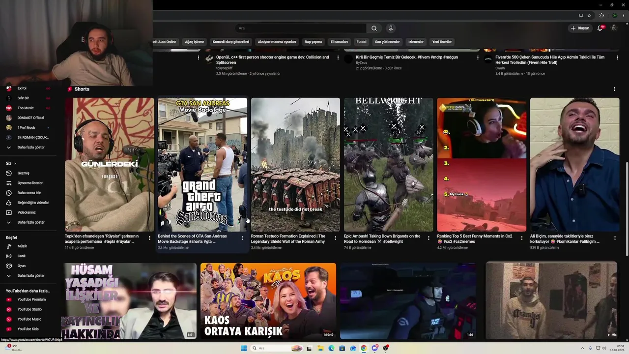Bookmark this page with the star icon

coord(589,15)
